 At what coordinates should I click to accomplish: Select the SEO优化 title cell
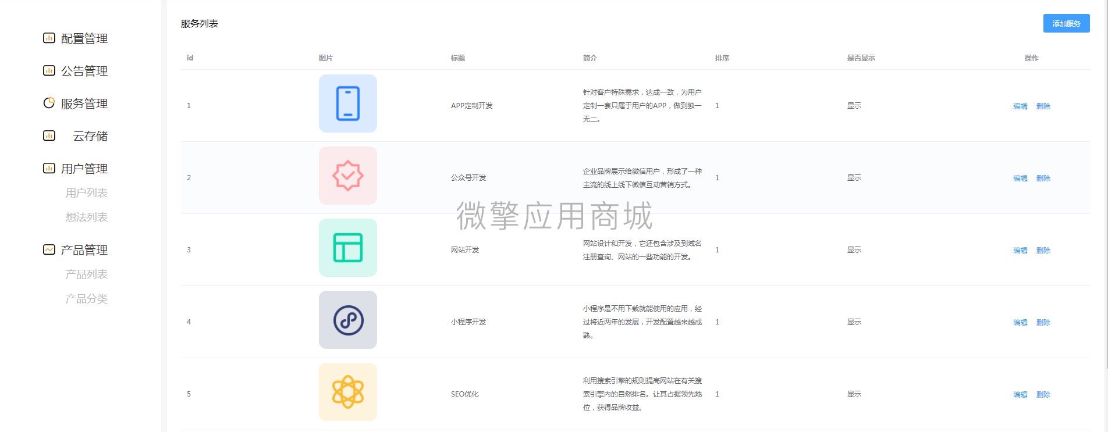pos(465,394)
